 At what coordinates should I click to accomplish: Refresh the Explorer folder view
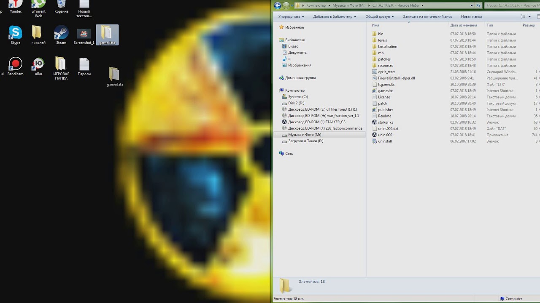(x=478, y=5)
